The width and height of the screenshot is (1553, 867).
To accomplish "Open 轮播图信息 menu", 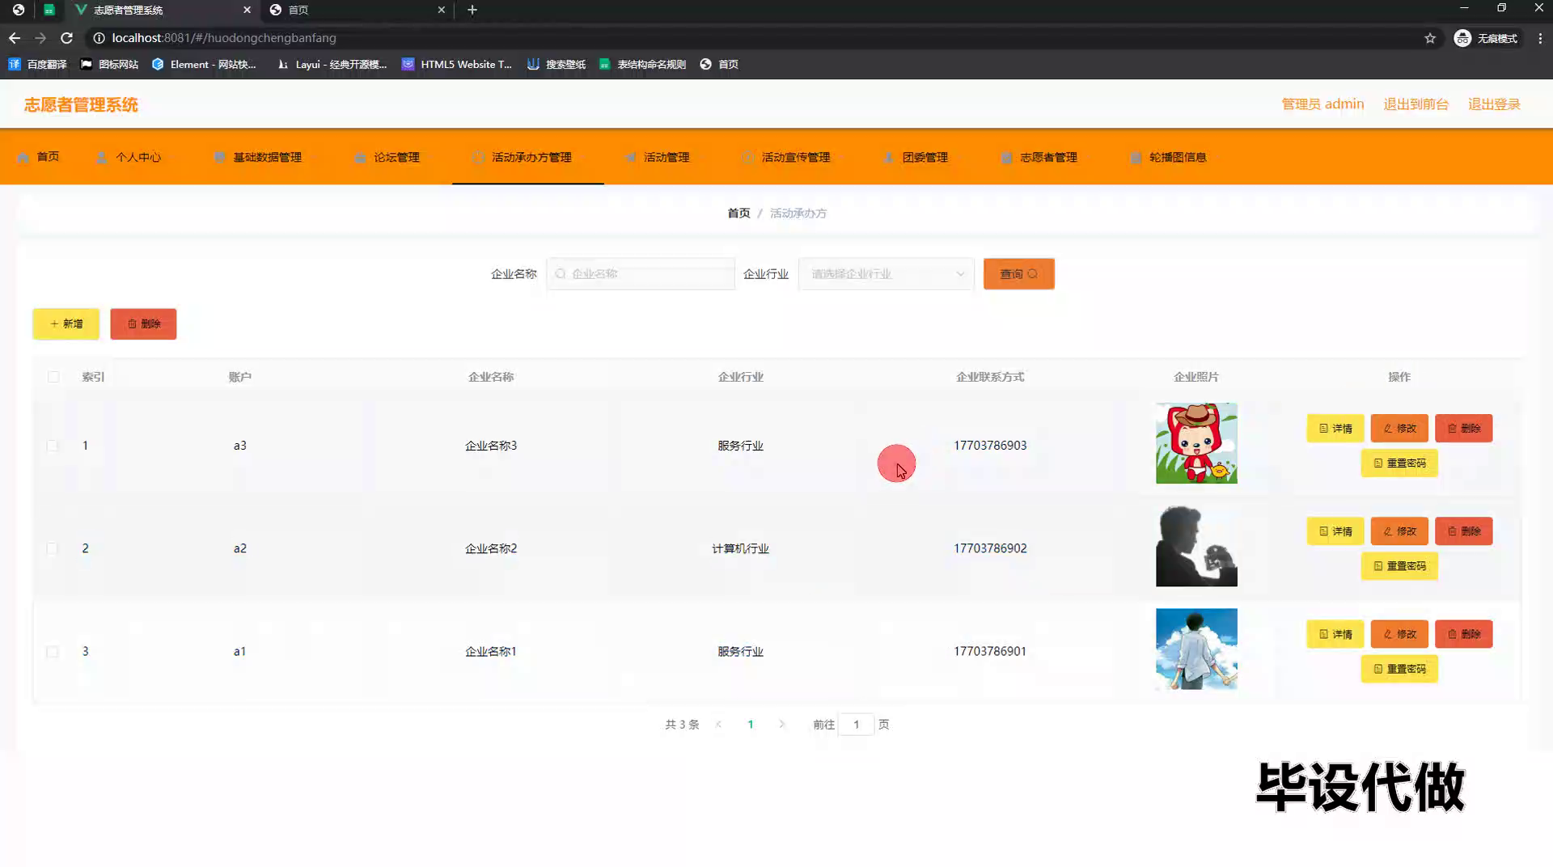I will pos(1169,157).
